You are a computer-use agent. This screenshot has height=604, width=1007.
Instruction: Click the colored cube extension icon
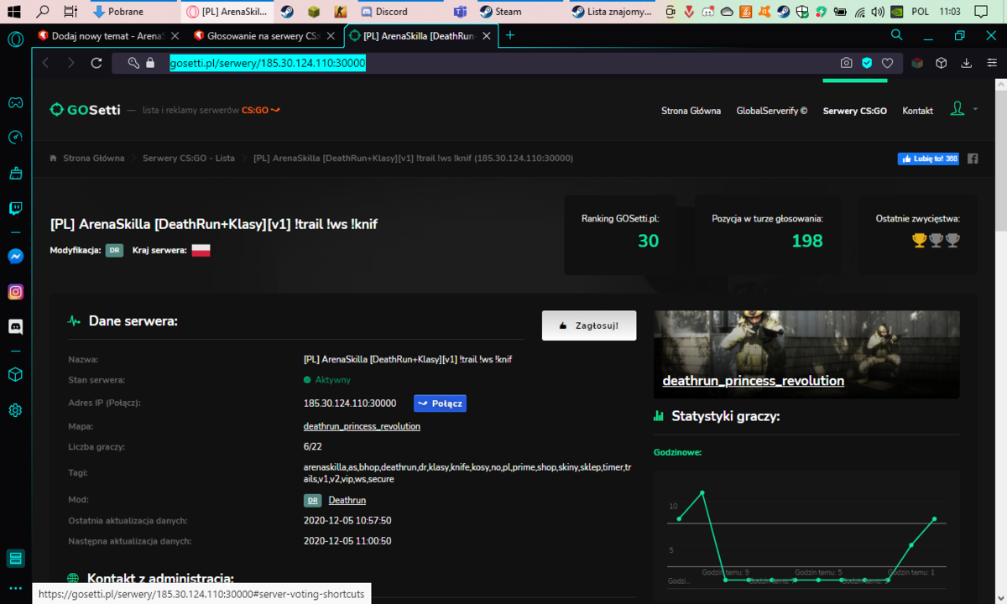coord(918,63)
